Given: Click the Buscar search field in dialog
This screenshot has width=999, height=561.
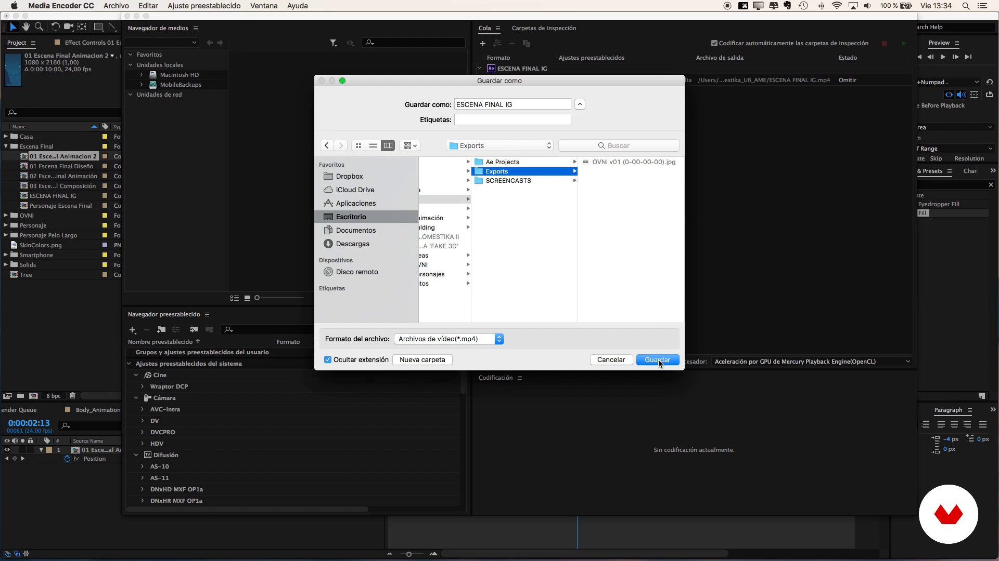Looking at the screenshot, I should [619, 145].
